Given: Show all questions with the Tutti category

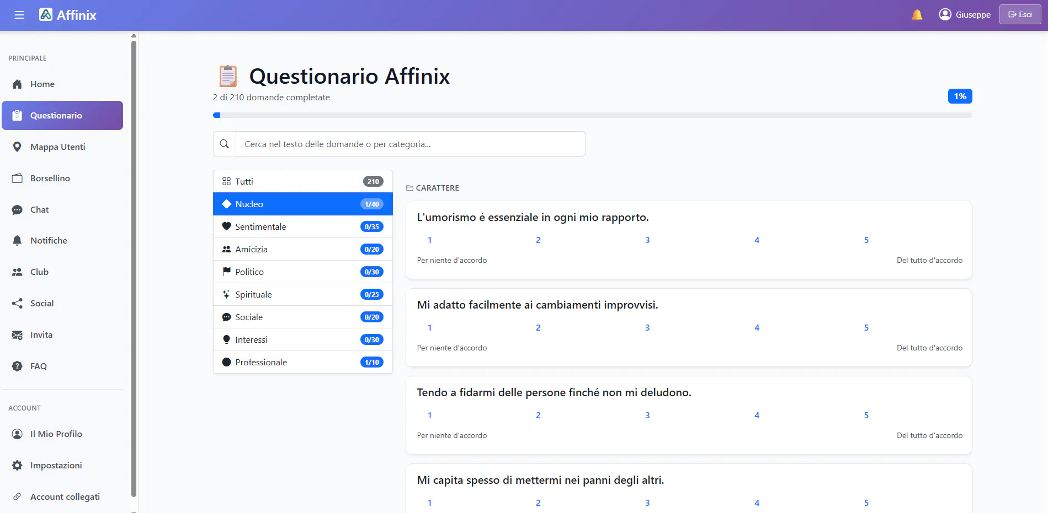Looking at the screenshot, I should [303, 181].
